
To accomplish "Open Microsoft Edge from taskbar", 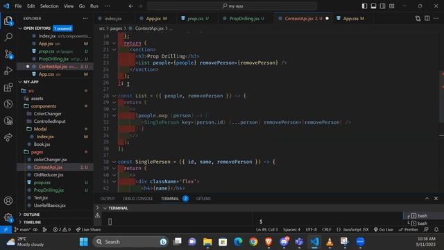I will tap(238, 242).
